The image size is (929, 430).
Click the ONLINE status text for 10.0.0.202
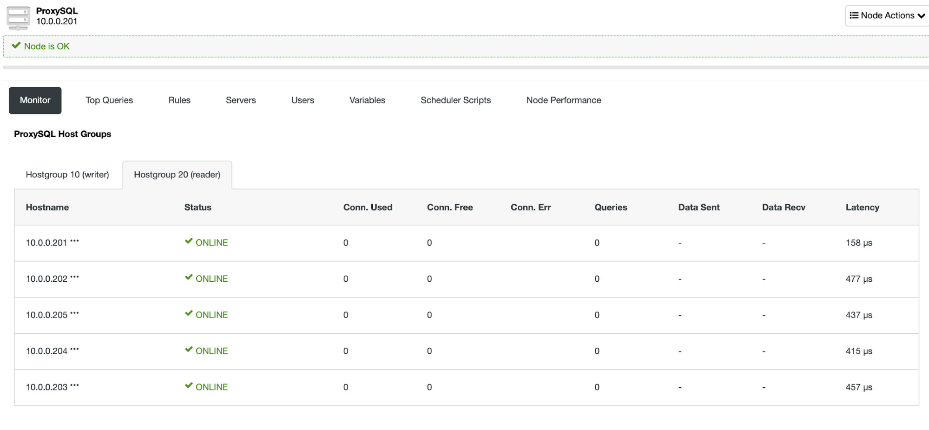click(211, 279)
